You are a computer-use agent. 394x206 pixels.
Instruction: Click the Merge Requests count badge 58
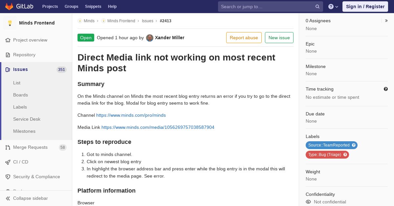click(63, 147)
